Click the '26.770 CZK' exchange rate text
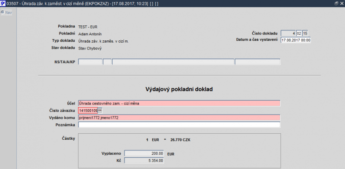 [x=180, y=140]
